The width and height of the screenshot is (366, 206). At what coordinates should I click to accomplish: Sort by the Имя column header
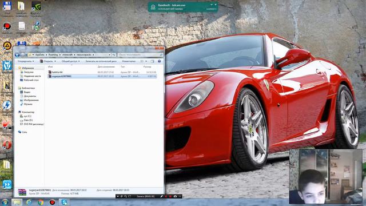[x=50, y=67]
